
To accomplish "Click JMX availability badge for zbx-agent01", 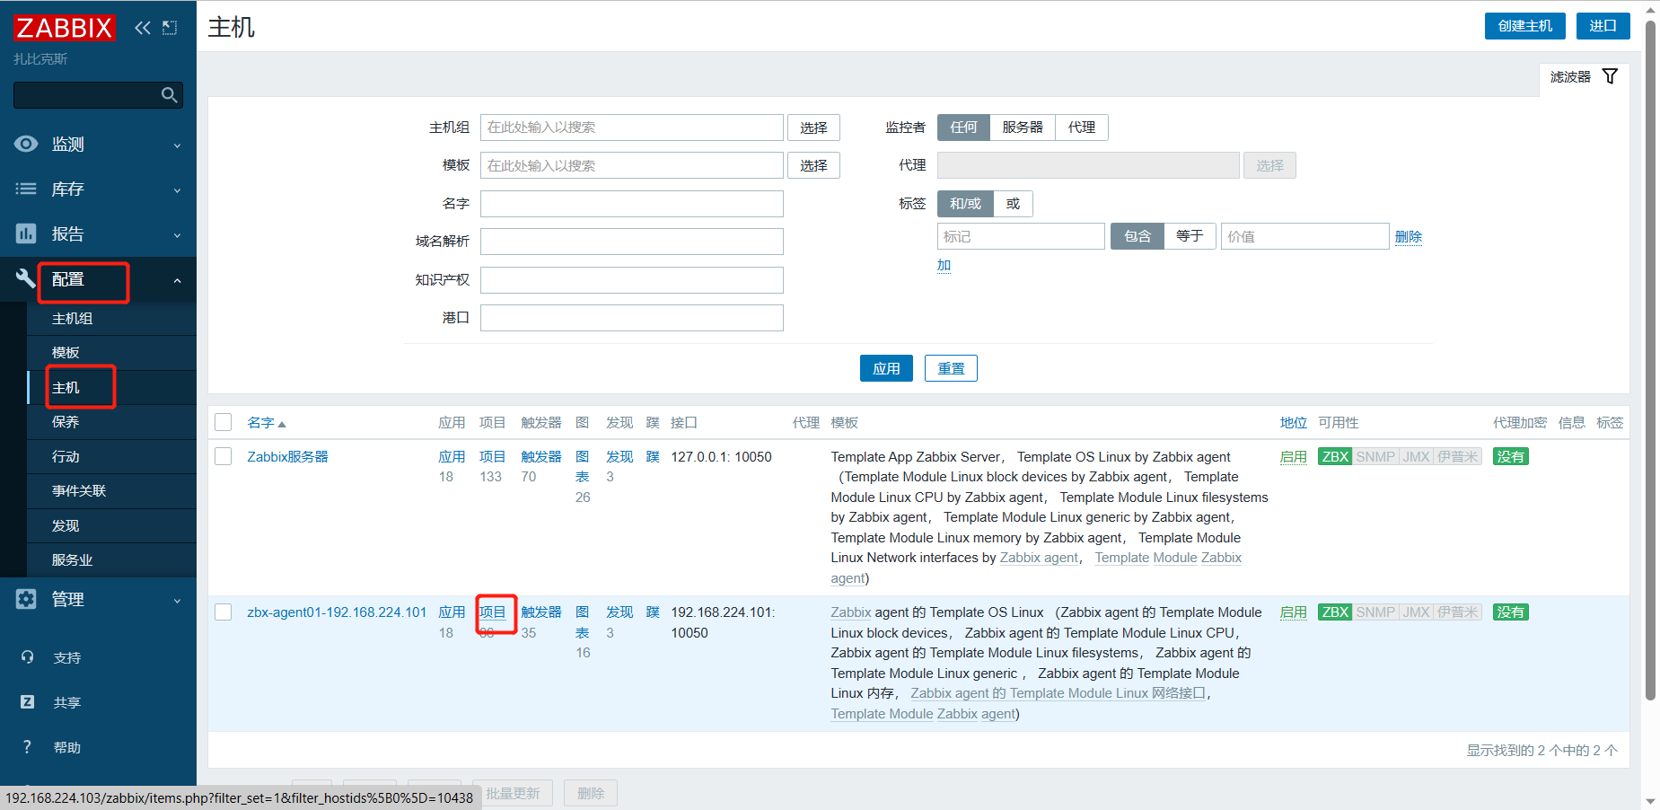I will [x=1416, y=612].
